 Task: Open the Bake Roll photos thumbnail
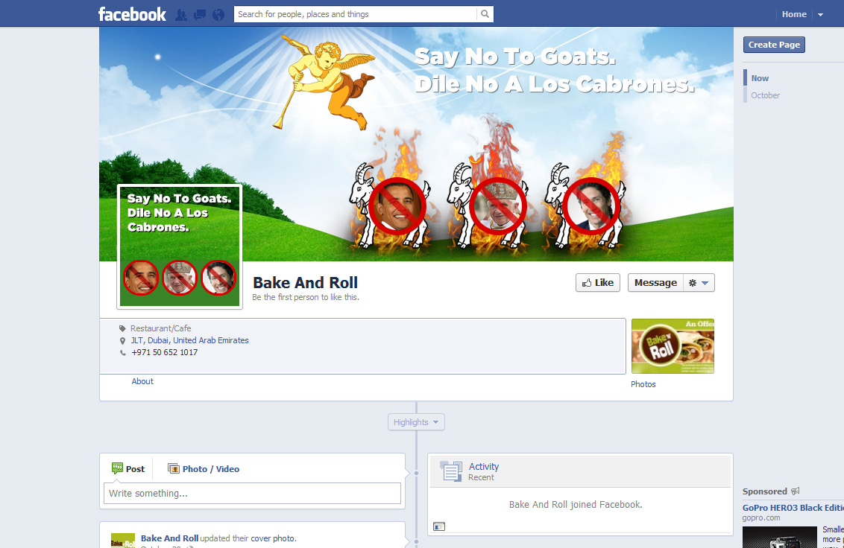tap(673, 346)
